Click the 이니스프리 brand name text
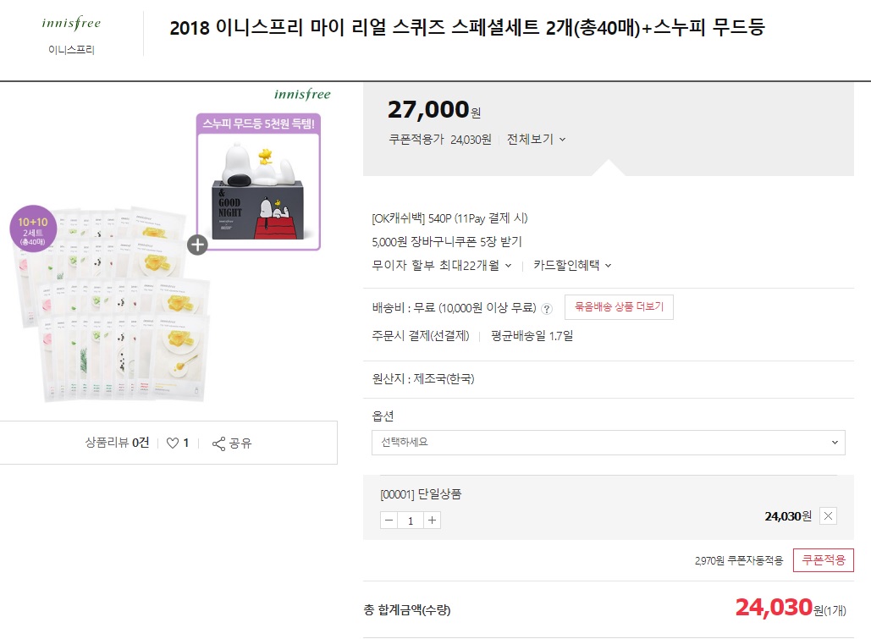The image size is (871, 639). 71,49
